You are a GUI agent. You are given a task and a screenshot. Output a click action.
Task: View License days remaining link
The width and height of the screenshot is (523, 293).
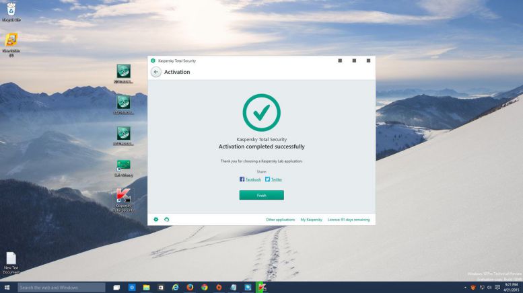[349, 220]
